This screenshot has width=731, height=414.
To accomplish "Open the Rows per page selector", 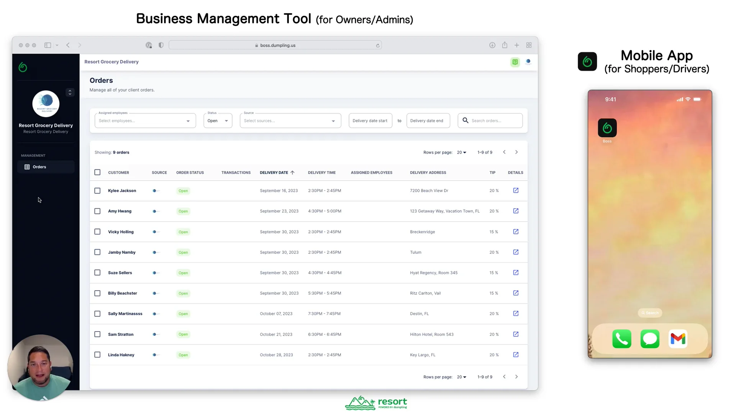I will coord(462,152).
